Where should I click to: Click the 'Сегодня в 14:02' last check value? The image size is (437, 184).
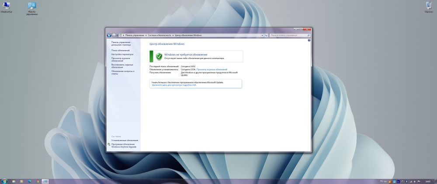coord(188,67)
